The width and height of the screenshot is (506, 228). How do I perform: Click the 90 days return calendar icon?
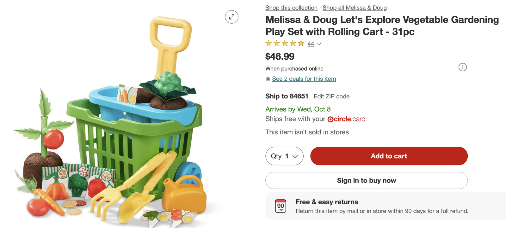click(x=281, y=206)
